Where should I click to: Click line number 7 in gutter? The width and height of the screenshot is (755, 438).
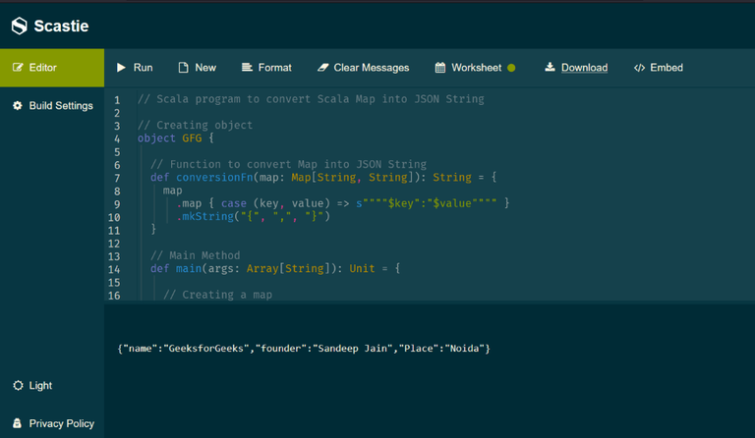[x=117, y=179]
